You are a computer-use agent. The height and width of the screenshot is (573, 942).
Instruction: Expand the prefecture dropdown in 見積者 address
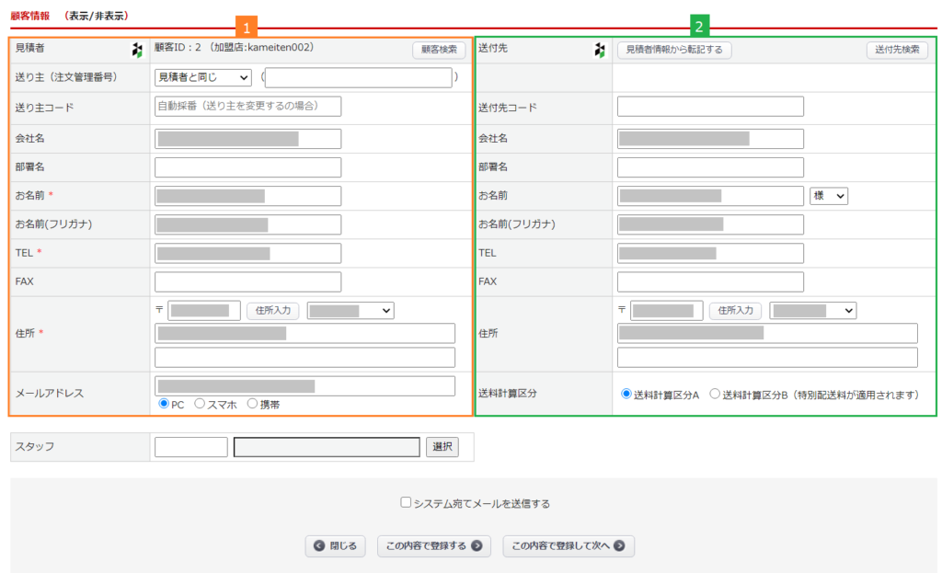point(350,311)
